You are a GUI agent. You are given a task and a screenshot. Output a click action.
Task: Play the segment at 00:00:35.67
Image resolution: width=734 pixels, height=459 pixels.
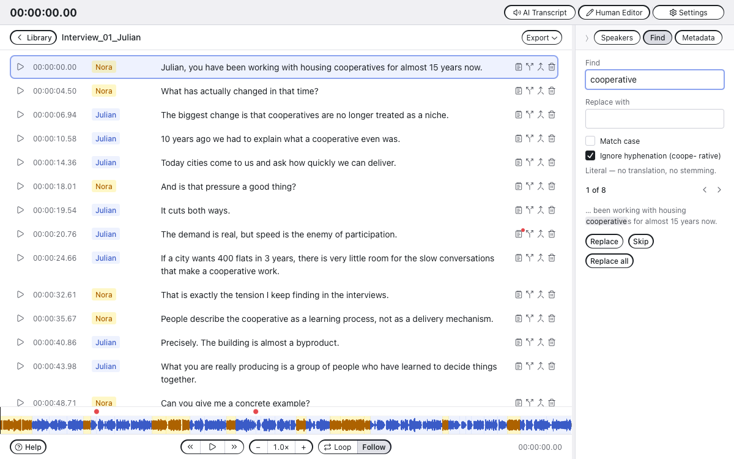pyautogui.click(x=20, y=318)
